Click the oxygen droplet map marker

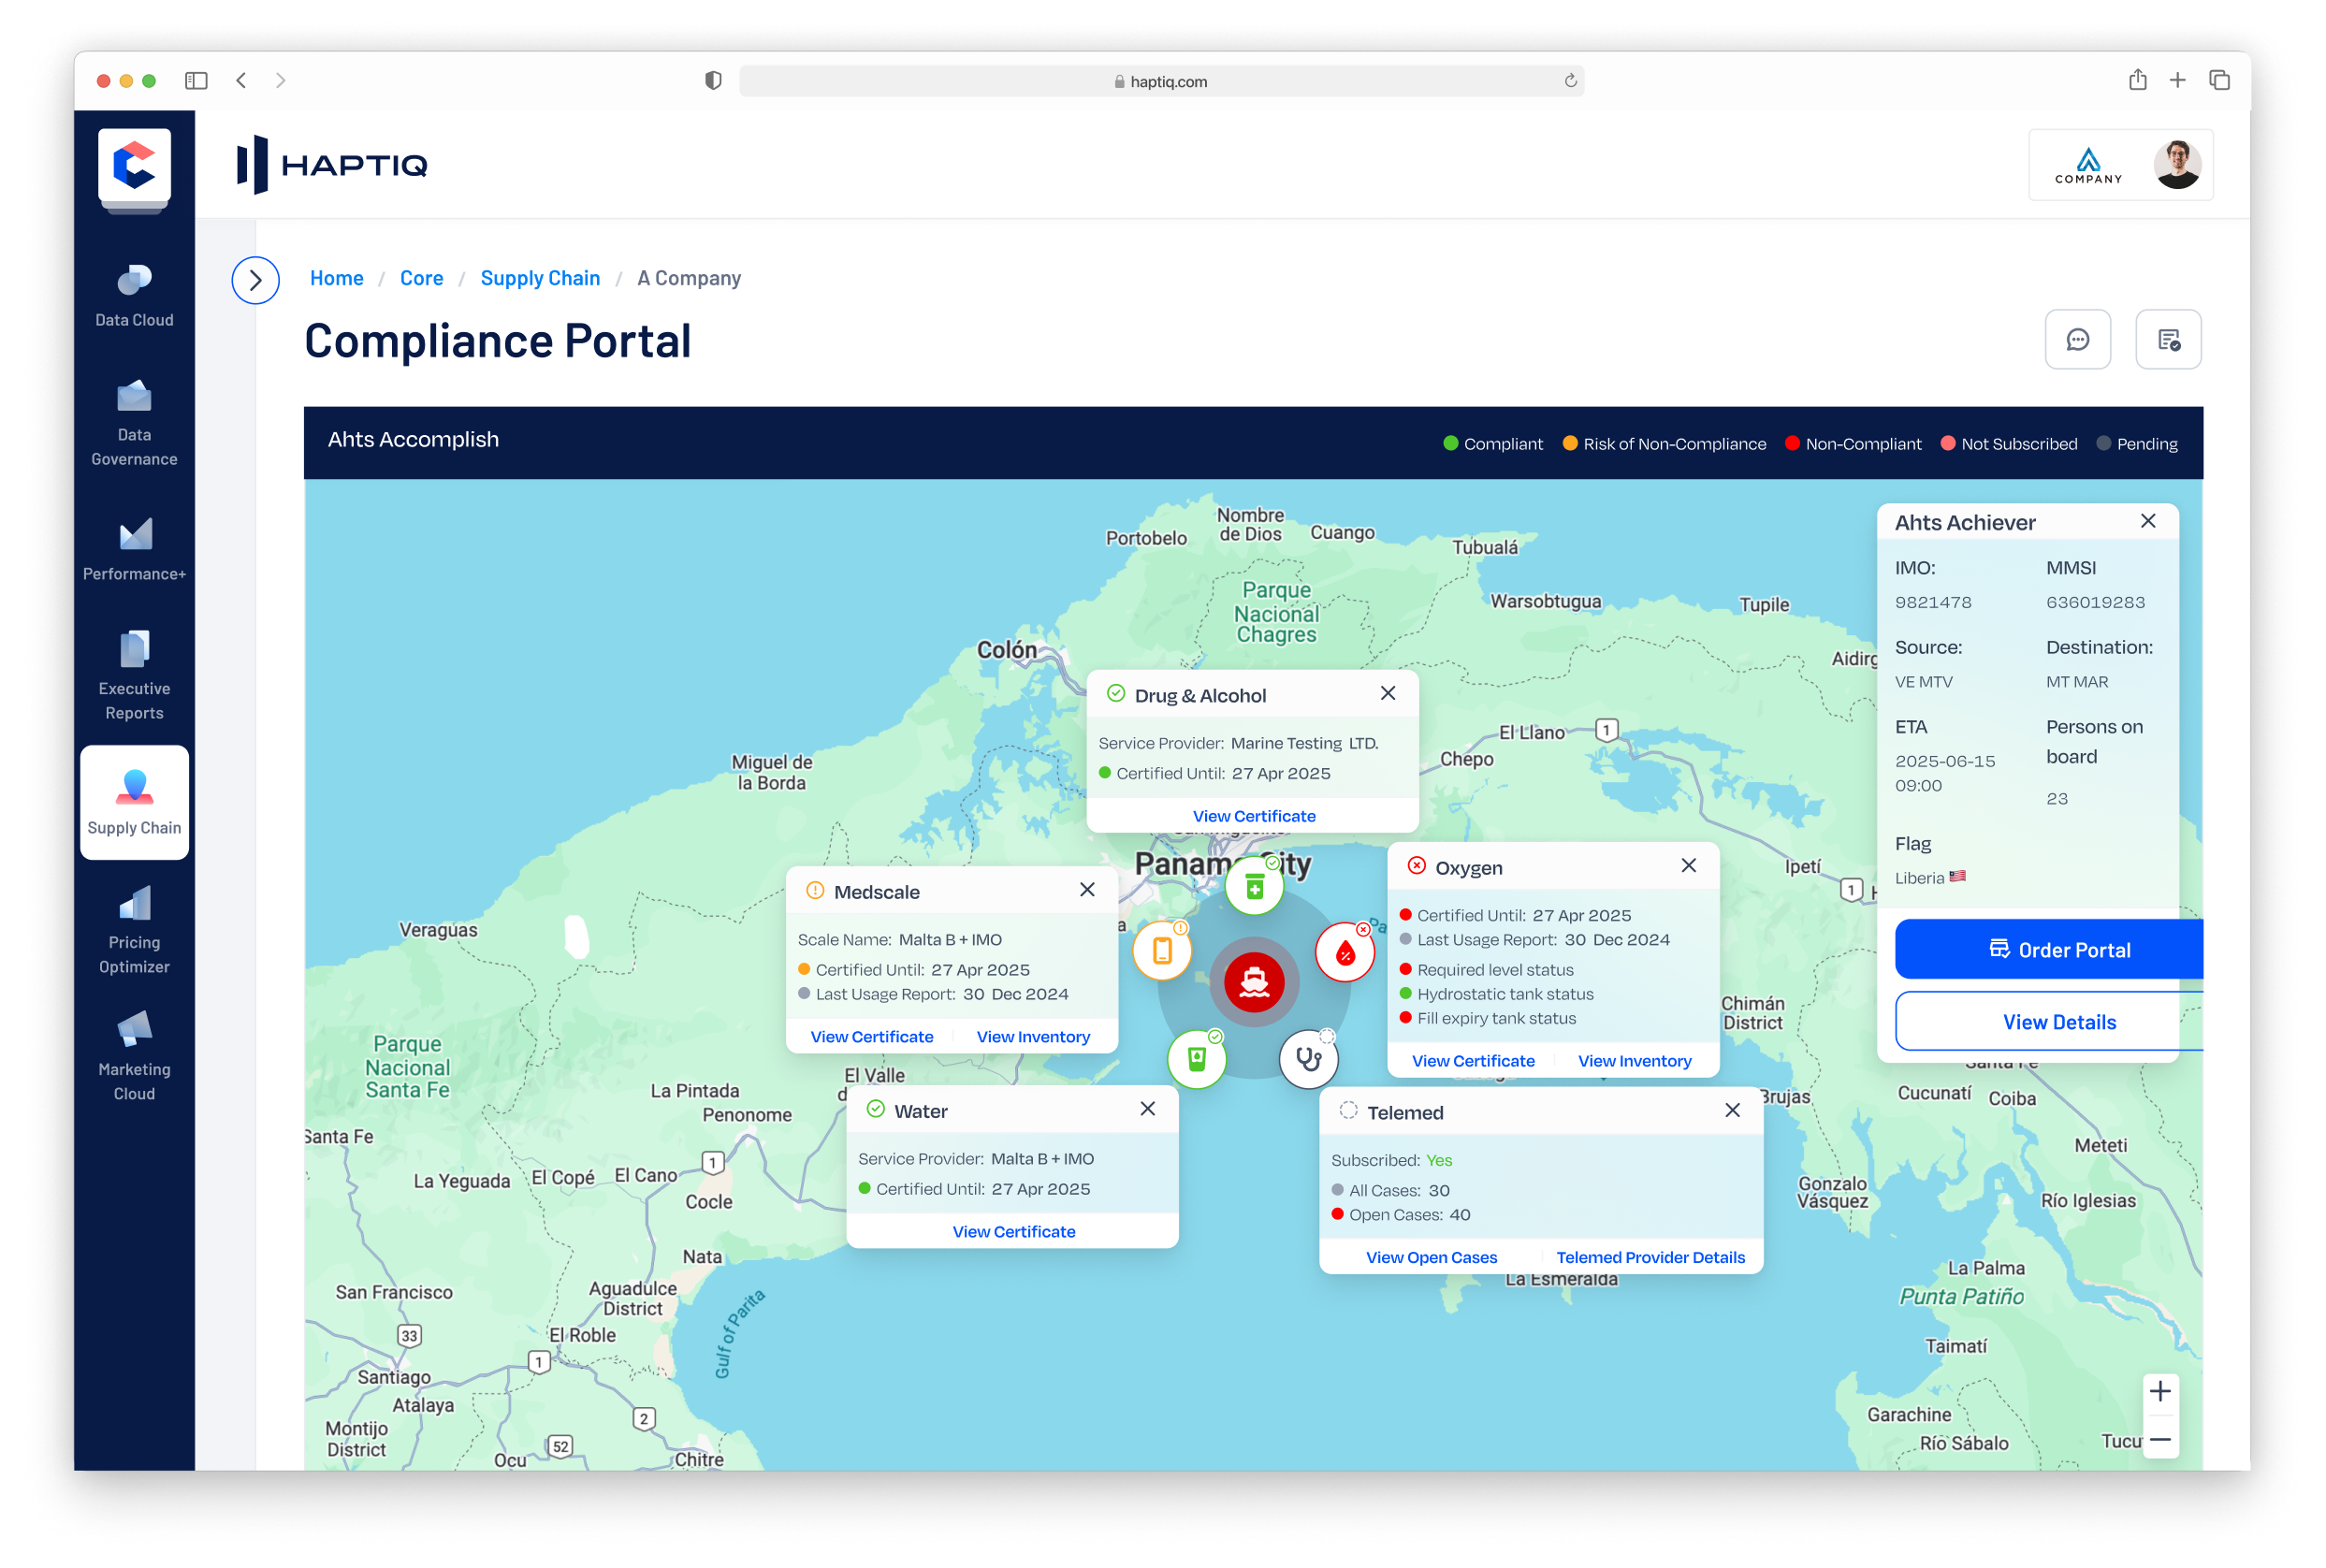(x=1345, y=953)
